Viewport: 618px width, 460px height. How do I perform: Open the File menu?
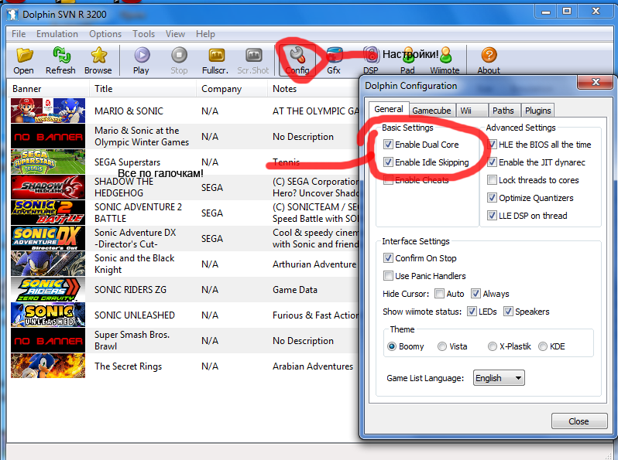[19, 34]
